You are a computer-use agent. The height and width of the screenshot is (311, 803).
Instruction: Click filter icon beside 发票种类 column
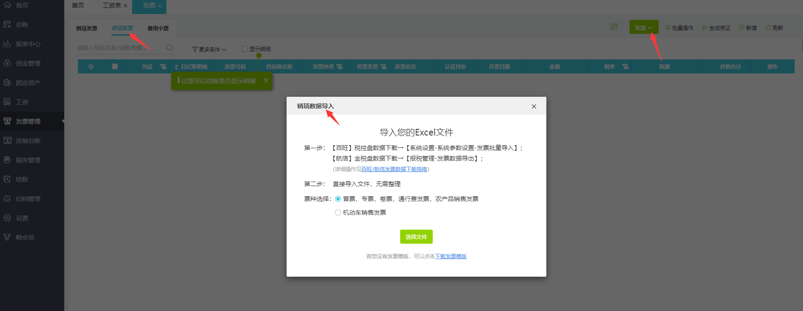(x=339, y=67)
